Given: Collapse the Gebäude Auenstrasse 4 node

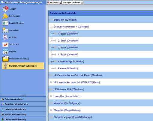Looking at the screenshot, I should coord(51,27).
